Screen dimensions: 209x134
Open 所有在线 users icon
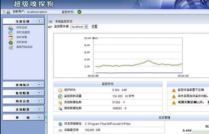pyautogui.click(x=11, y=28)
